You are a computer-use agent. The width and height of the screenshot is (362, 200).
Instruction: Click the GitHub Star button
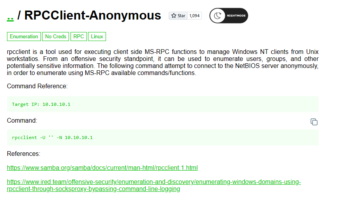[x=178, y=16]
